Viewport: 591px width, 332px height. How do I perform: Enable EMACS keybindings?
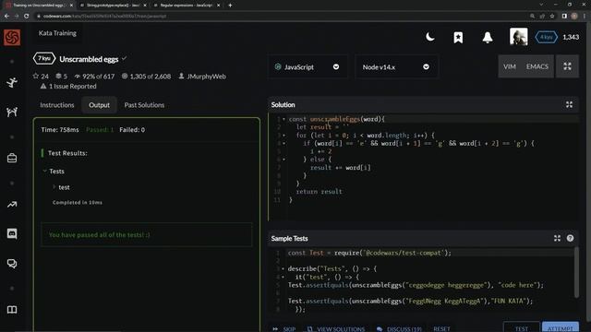(537, 66)
